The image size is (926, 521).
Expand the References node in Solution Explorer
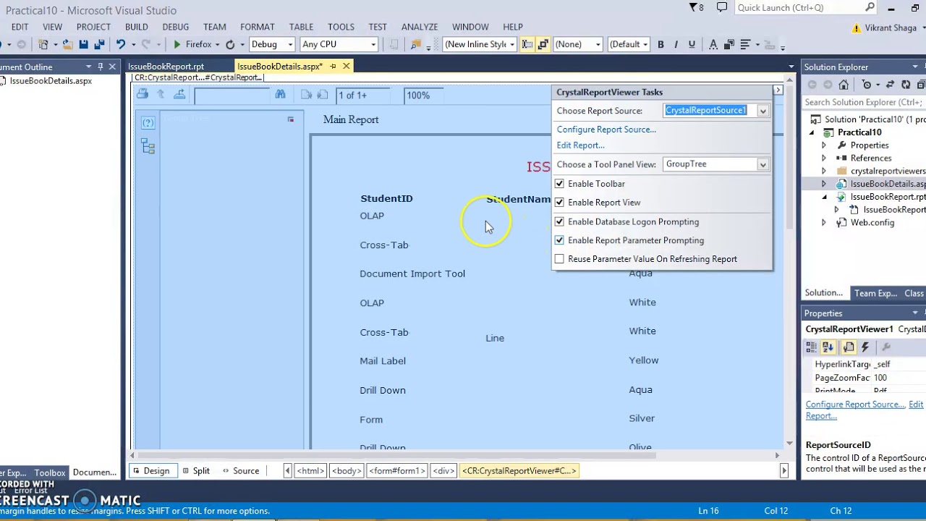[823, 158]
